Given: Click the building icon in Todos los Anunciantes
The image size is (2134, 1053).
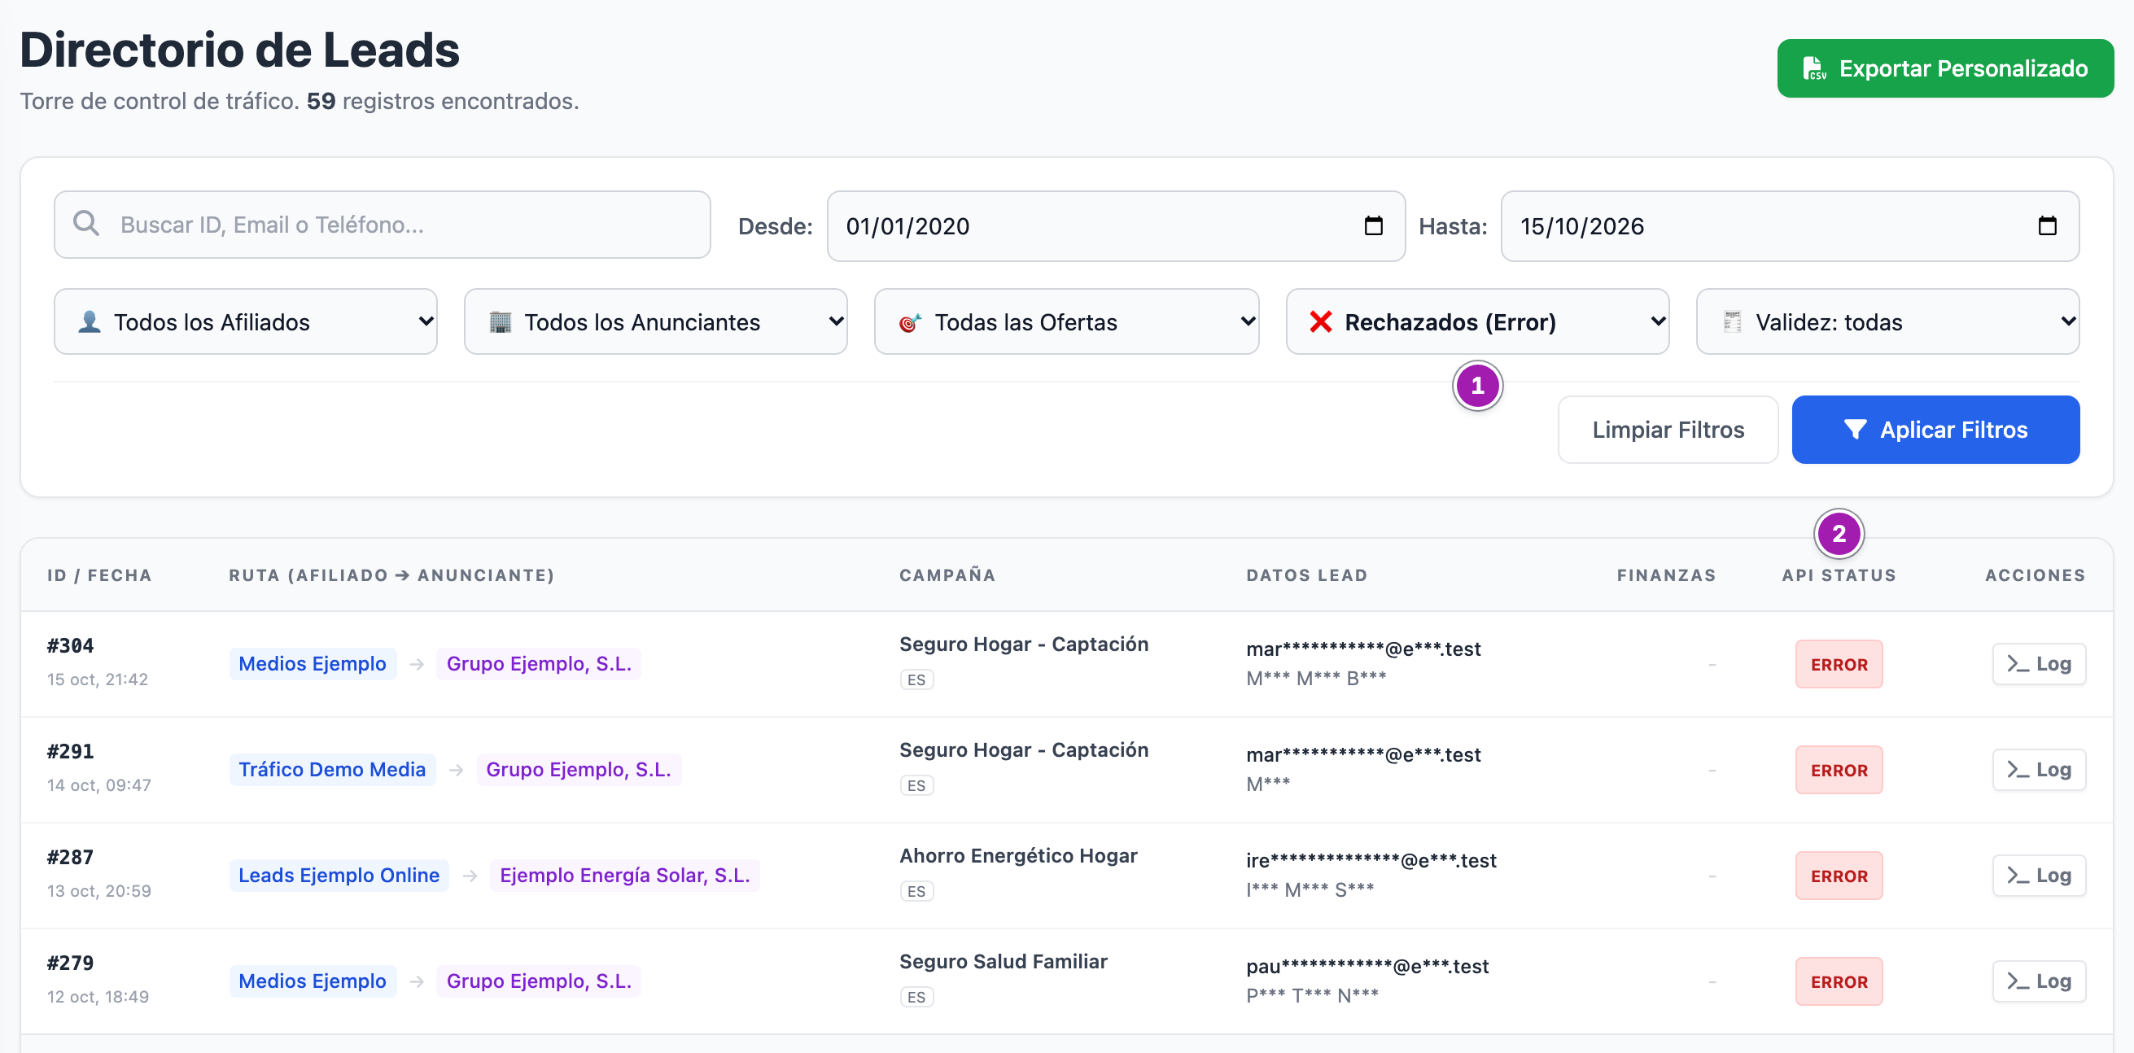Looking at the screenshot, I should (x=501, y=321).
